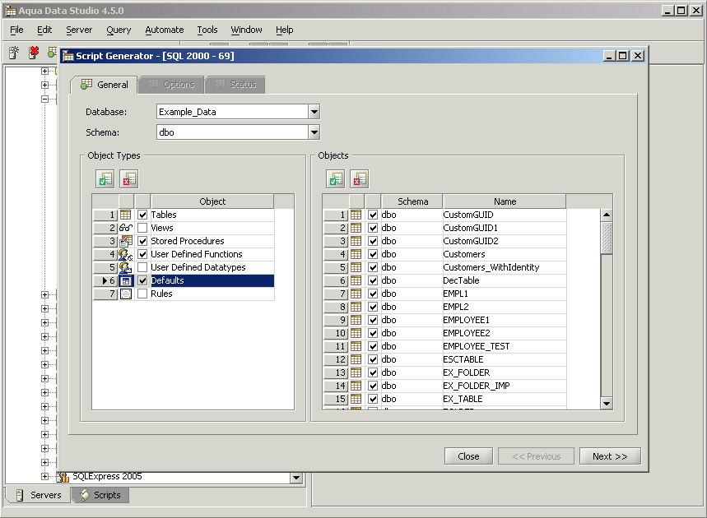Click the User Defined Datatypes row icon
The width and height of the screenshot is (707, 518).
pyautogui.click(x=126, y=267)
